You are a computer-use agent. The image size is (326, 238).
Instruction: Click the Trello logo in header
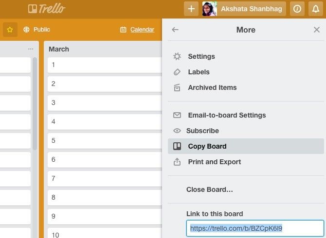[x=47, y=9]
